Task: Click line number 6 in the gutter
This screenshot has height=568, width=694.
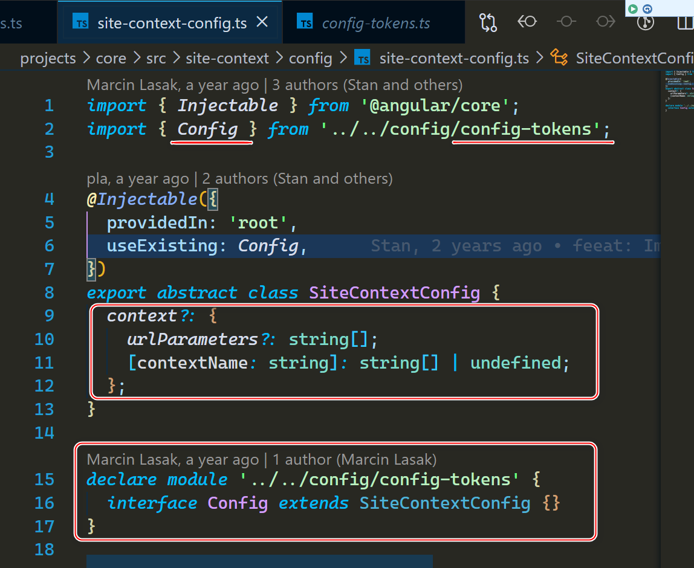Action: [x=49, y=245]
